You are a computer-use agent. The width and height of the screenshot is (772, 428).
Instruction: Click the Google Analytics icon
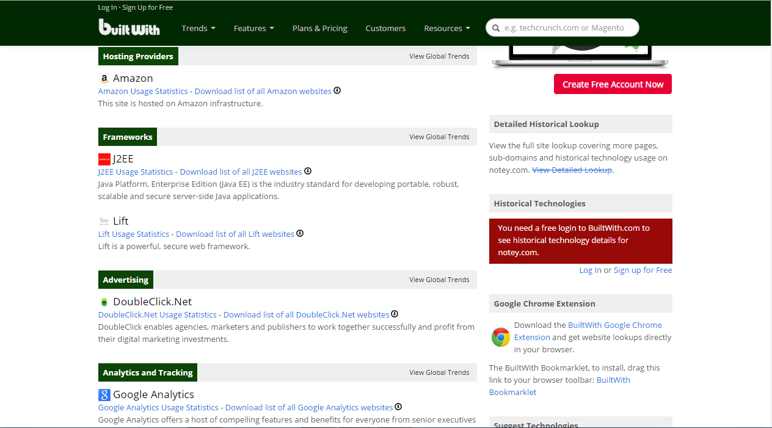[104, 395]
